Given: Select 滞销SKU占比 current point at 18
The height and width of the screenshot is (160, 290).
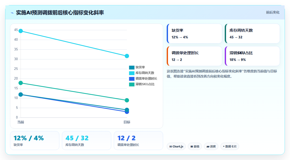Looking at the screenshot, I should point(21,83).
